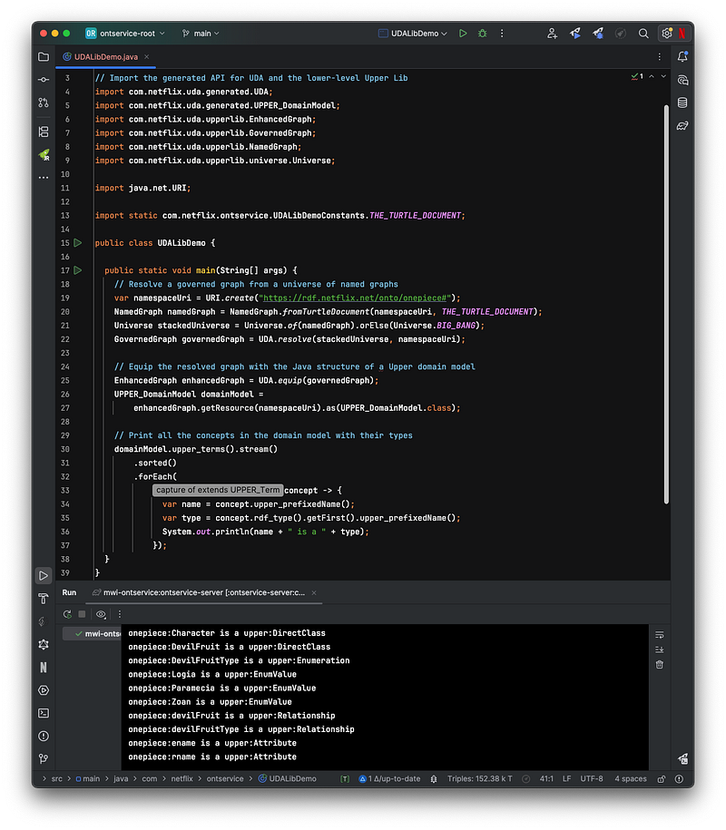The height and width of the screenshot is (830, 726).
Task: Select the mwi-ontservice:ontservice-server run tab
Action: tap(201, 592)
